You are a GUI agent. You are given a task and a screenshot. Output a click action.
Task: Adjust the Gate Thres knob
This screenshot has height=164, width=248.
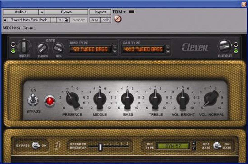[43, 48]
